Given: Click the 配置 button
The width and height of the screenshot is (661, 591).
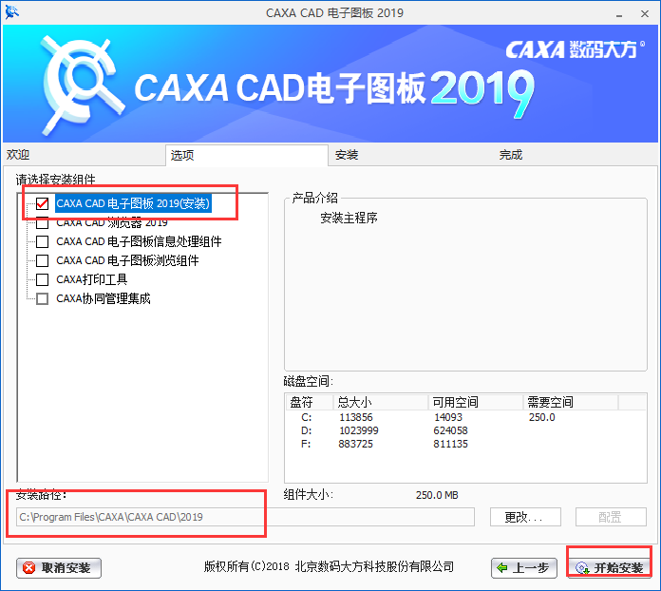Looking at the screenshot, I should [610, 517].
